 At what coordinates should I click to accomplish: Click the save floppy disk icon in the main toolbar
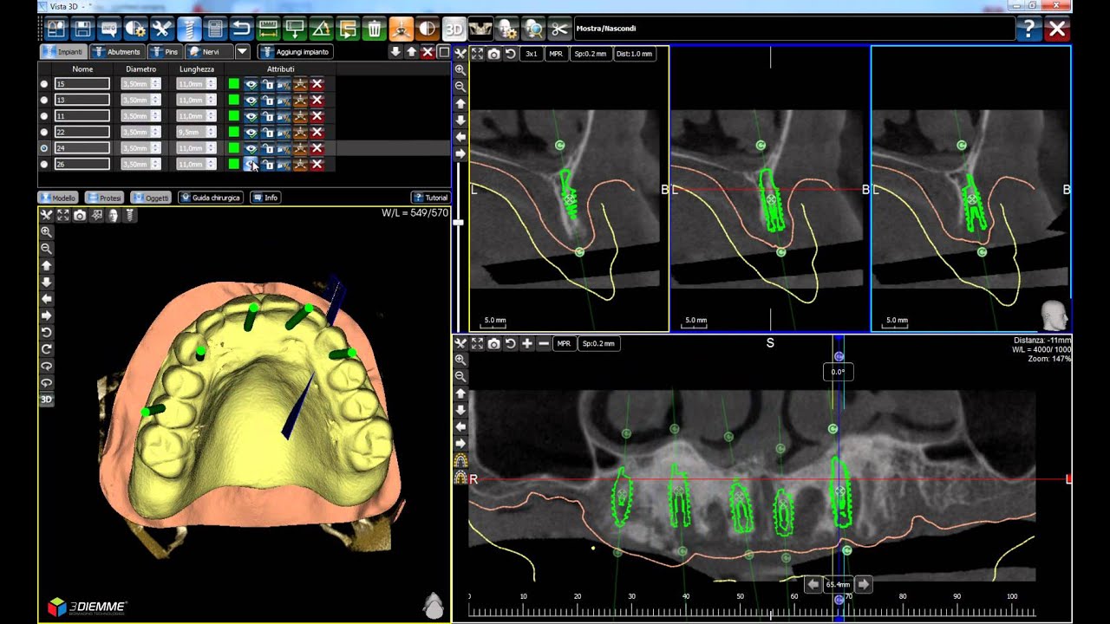[82, 29]
